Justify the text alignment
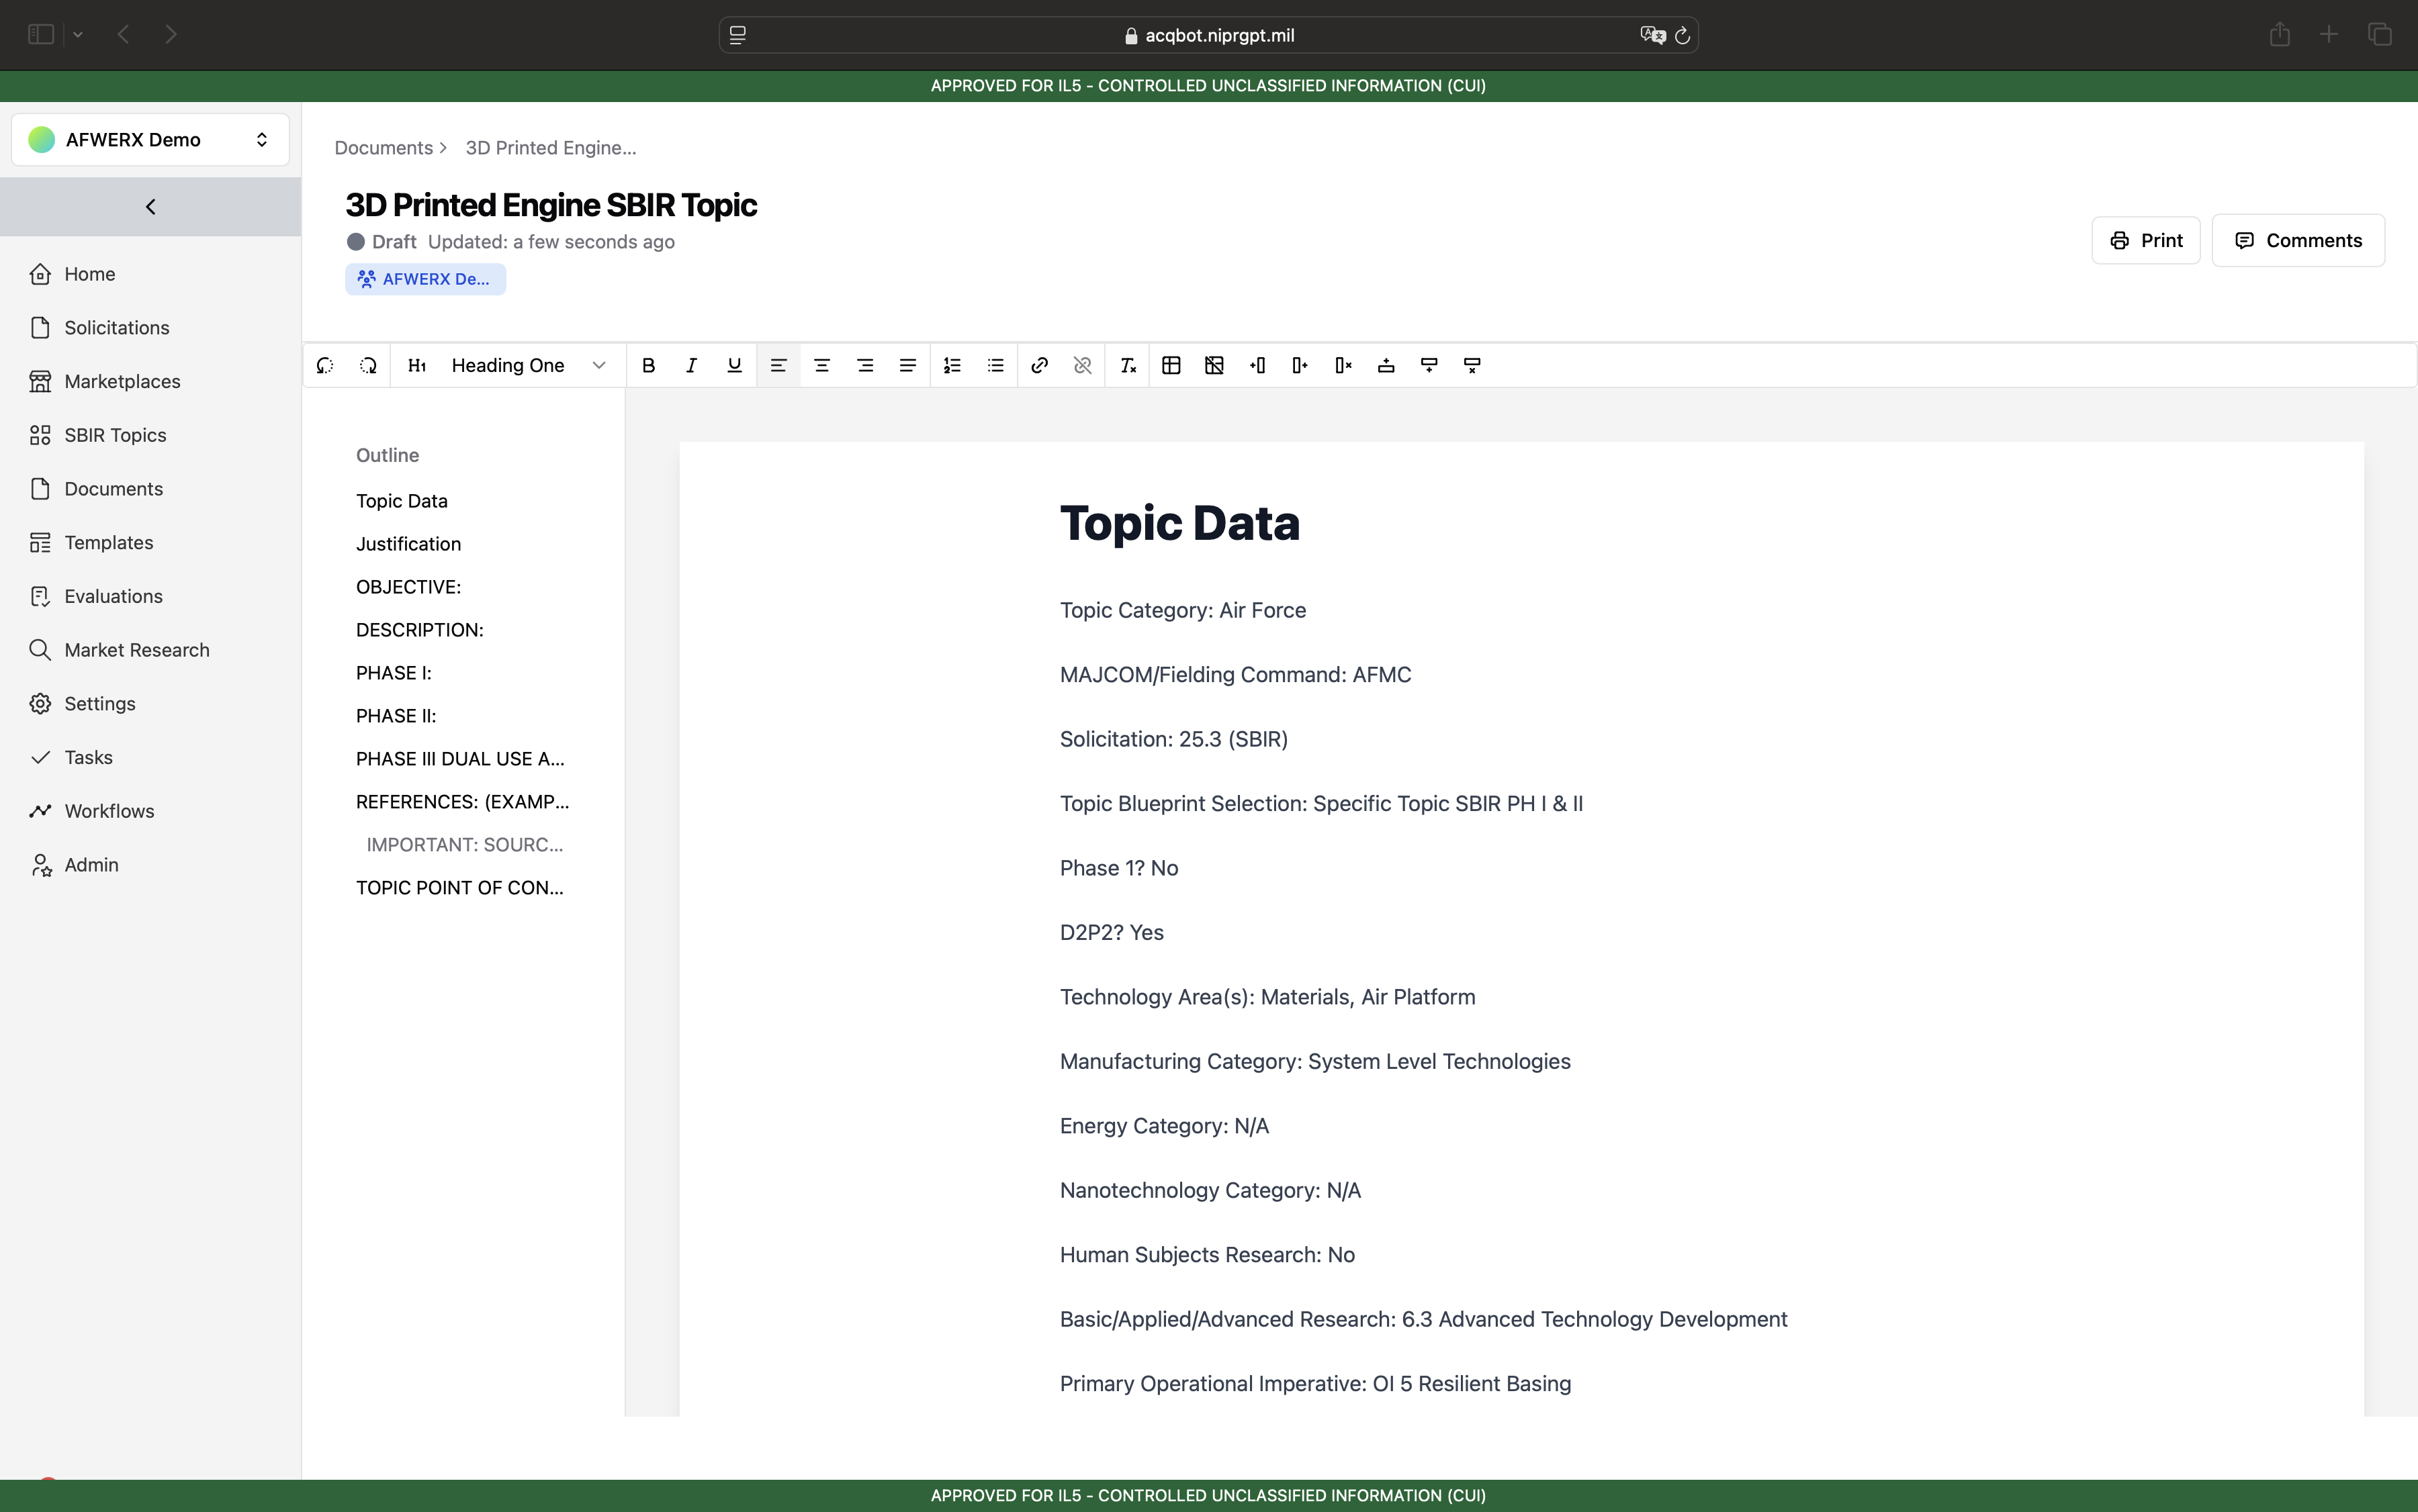 [907, 366]
